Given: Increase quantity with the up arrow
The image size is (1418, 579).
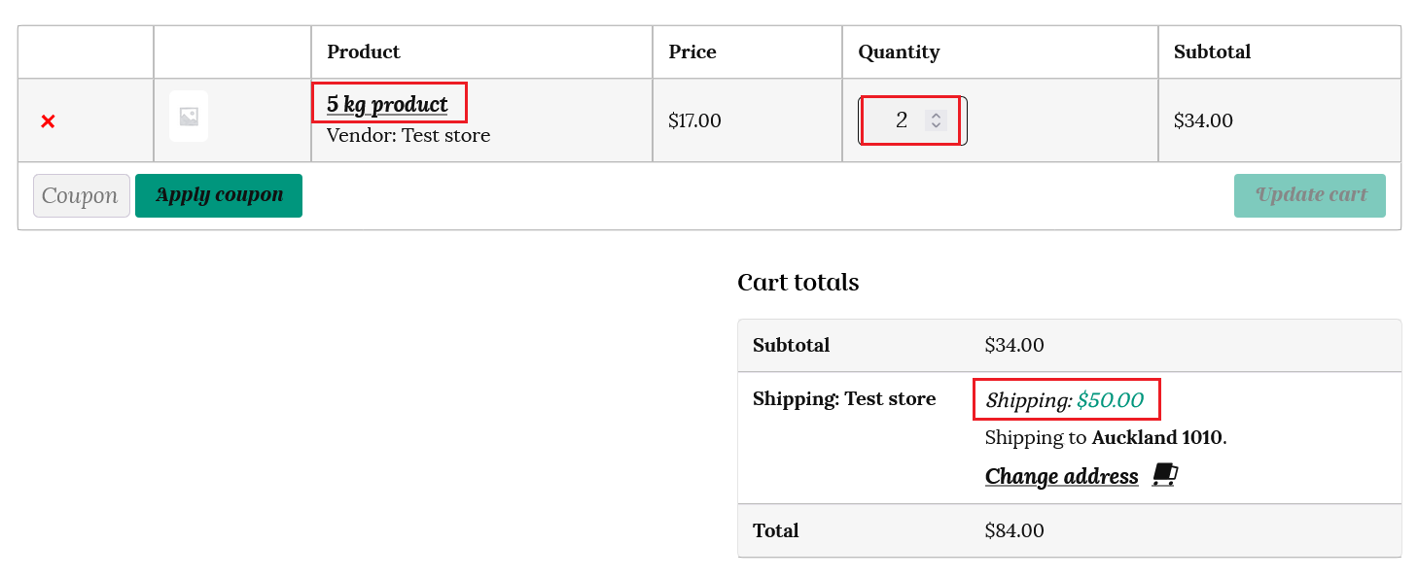Looking at the screenshot, I should coord(936,115).
